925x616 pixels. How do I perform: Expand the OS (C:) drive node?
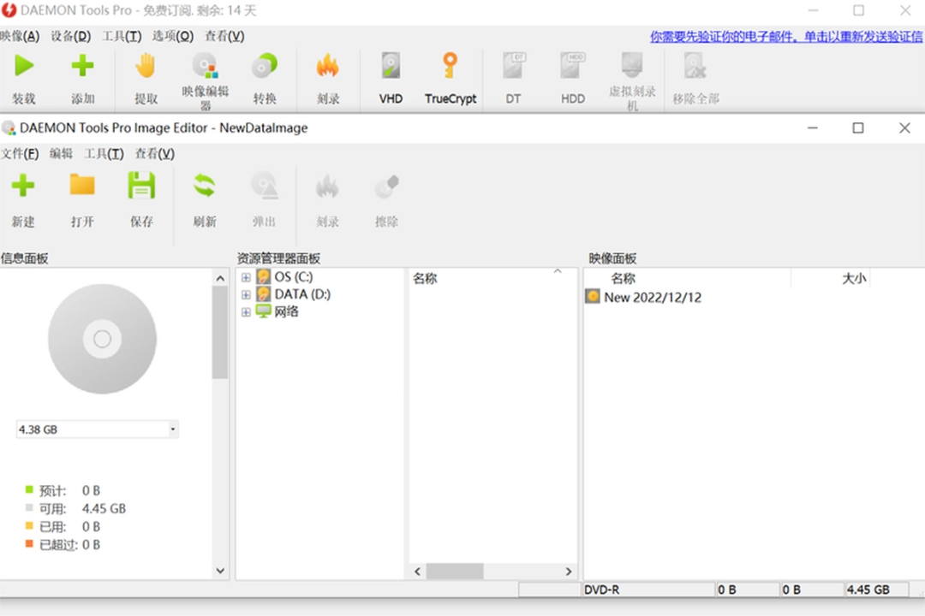[247, 276]
